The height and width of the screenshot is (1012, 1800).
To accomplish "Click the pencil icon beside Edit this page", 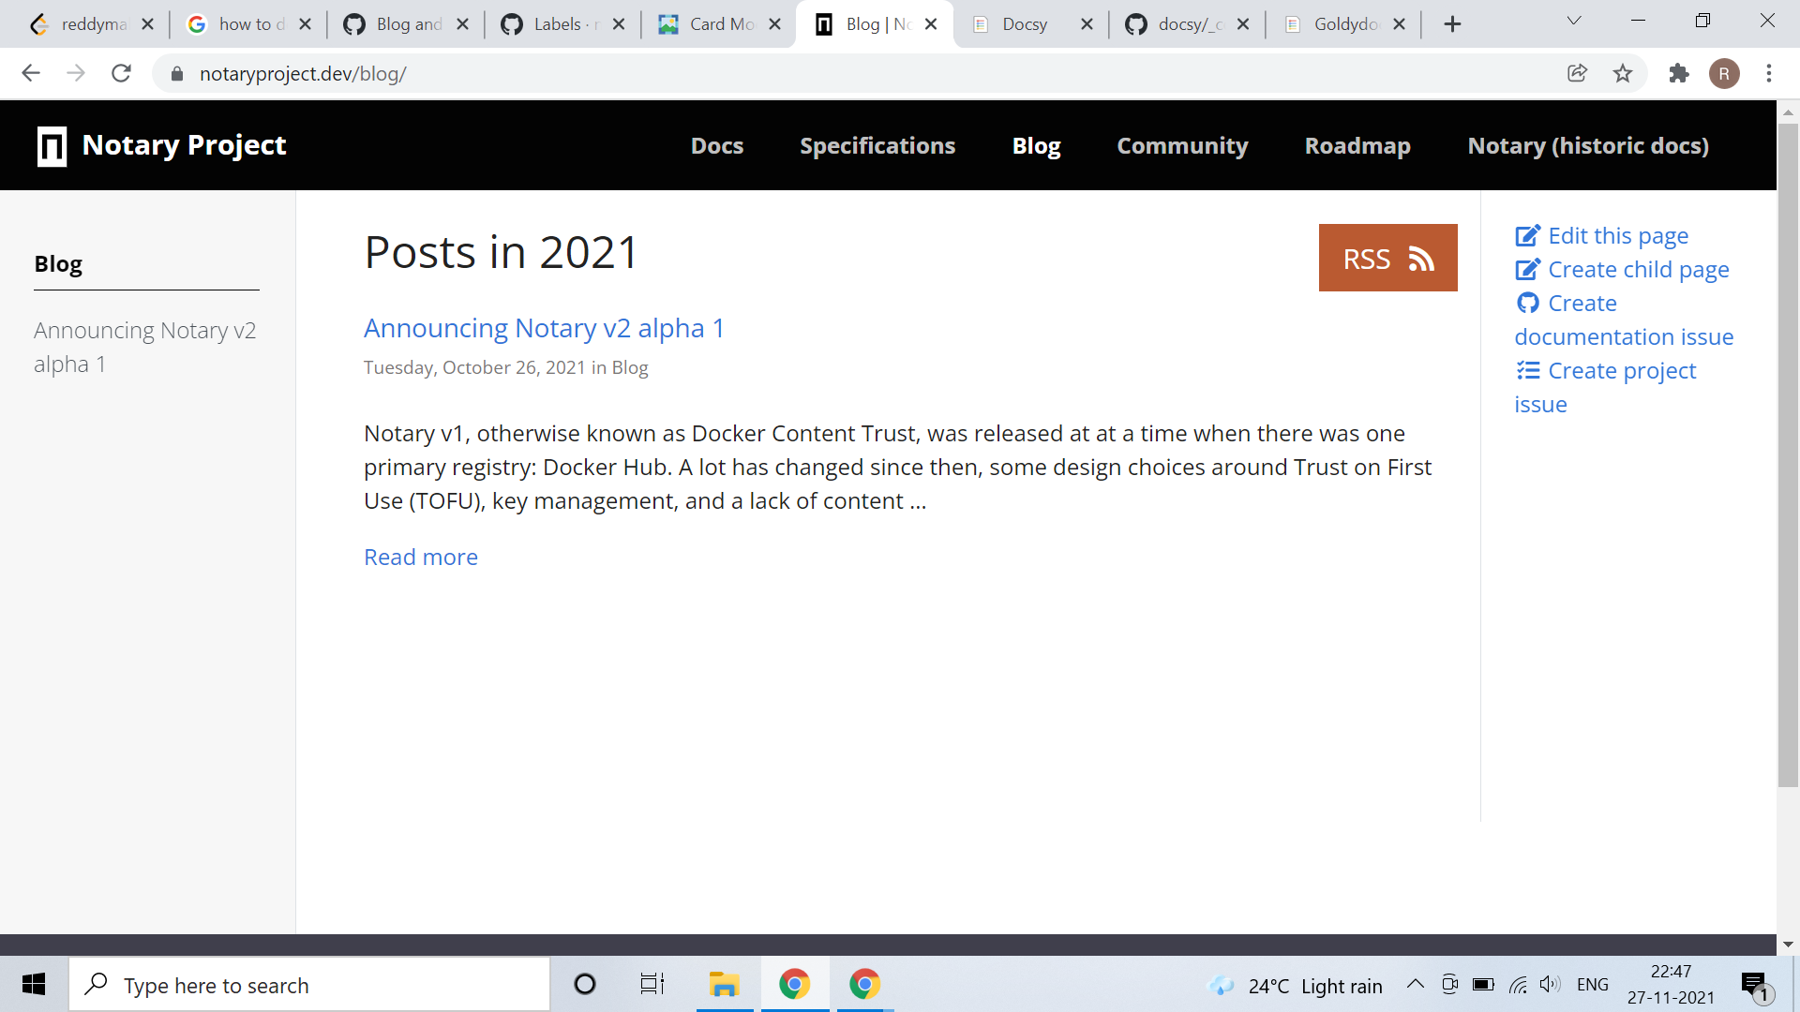I will [1528, 235].
